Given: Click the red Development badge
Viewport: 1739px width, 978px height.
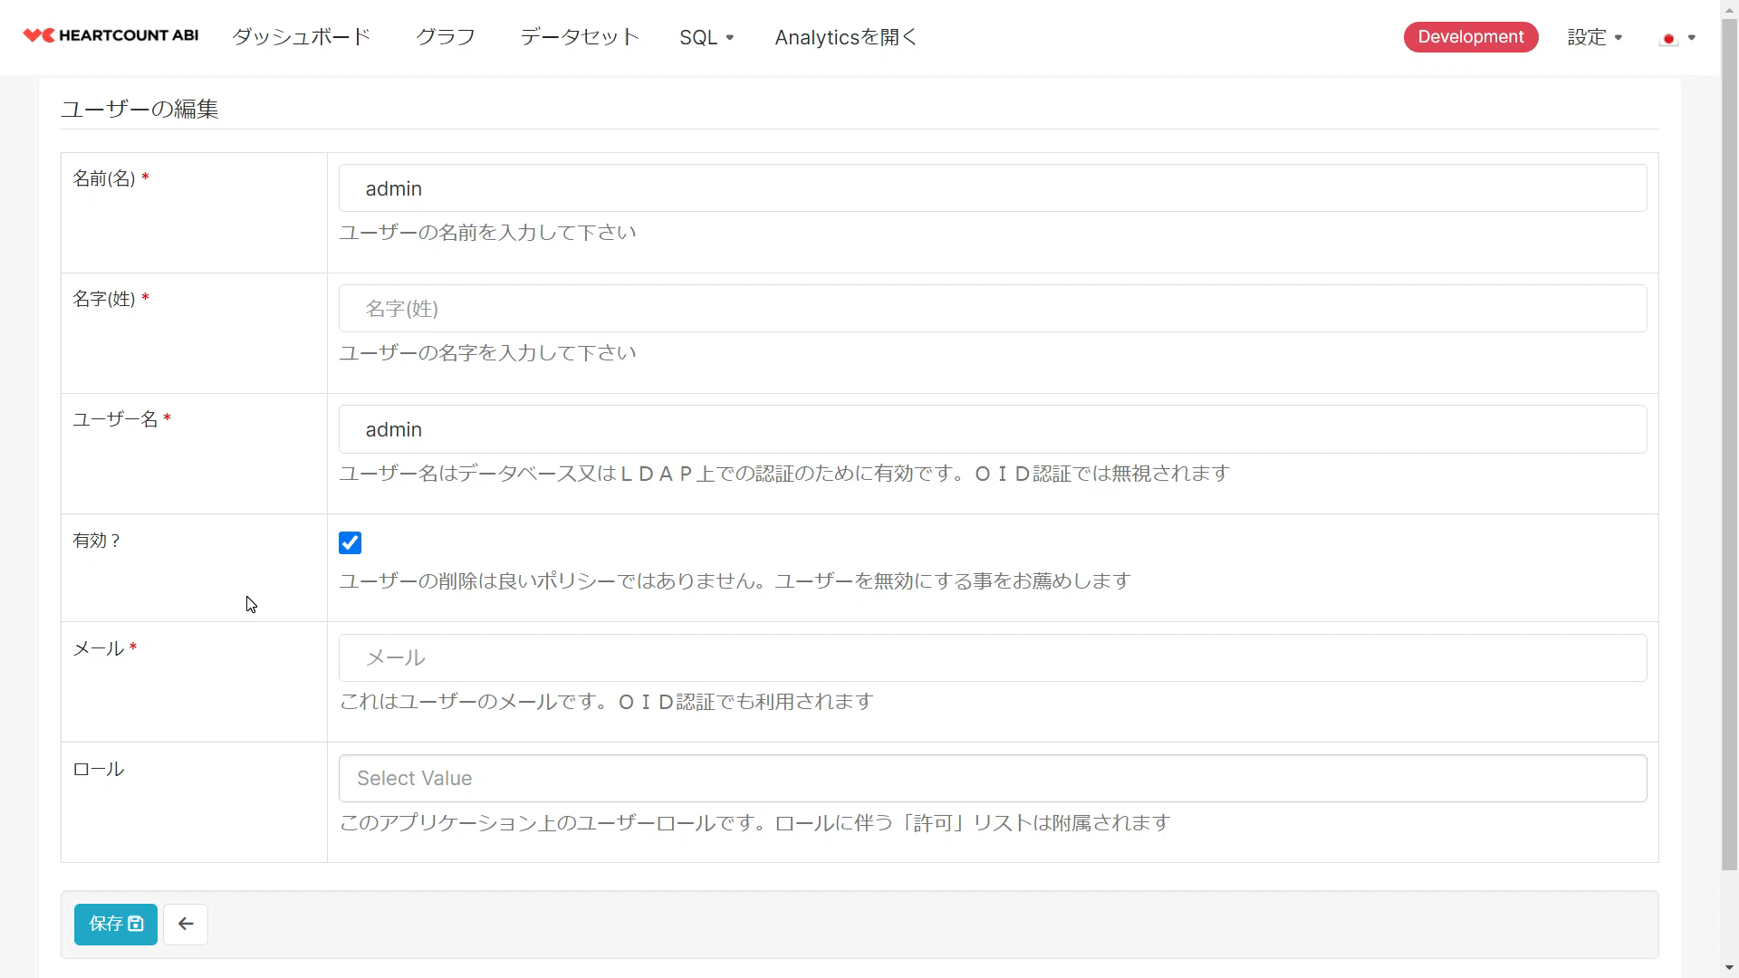Looking at the screenshot, I should point(1470,37).
